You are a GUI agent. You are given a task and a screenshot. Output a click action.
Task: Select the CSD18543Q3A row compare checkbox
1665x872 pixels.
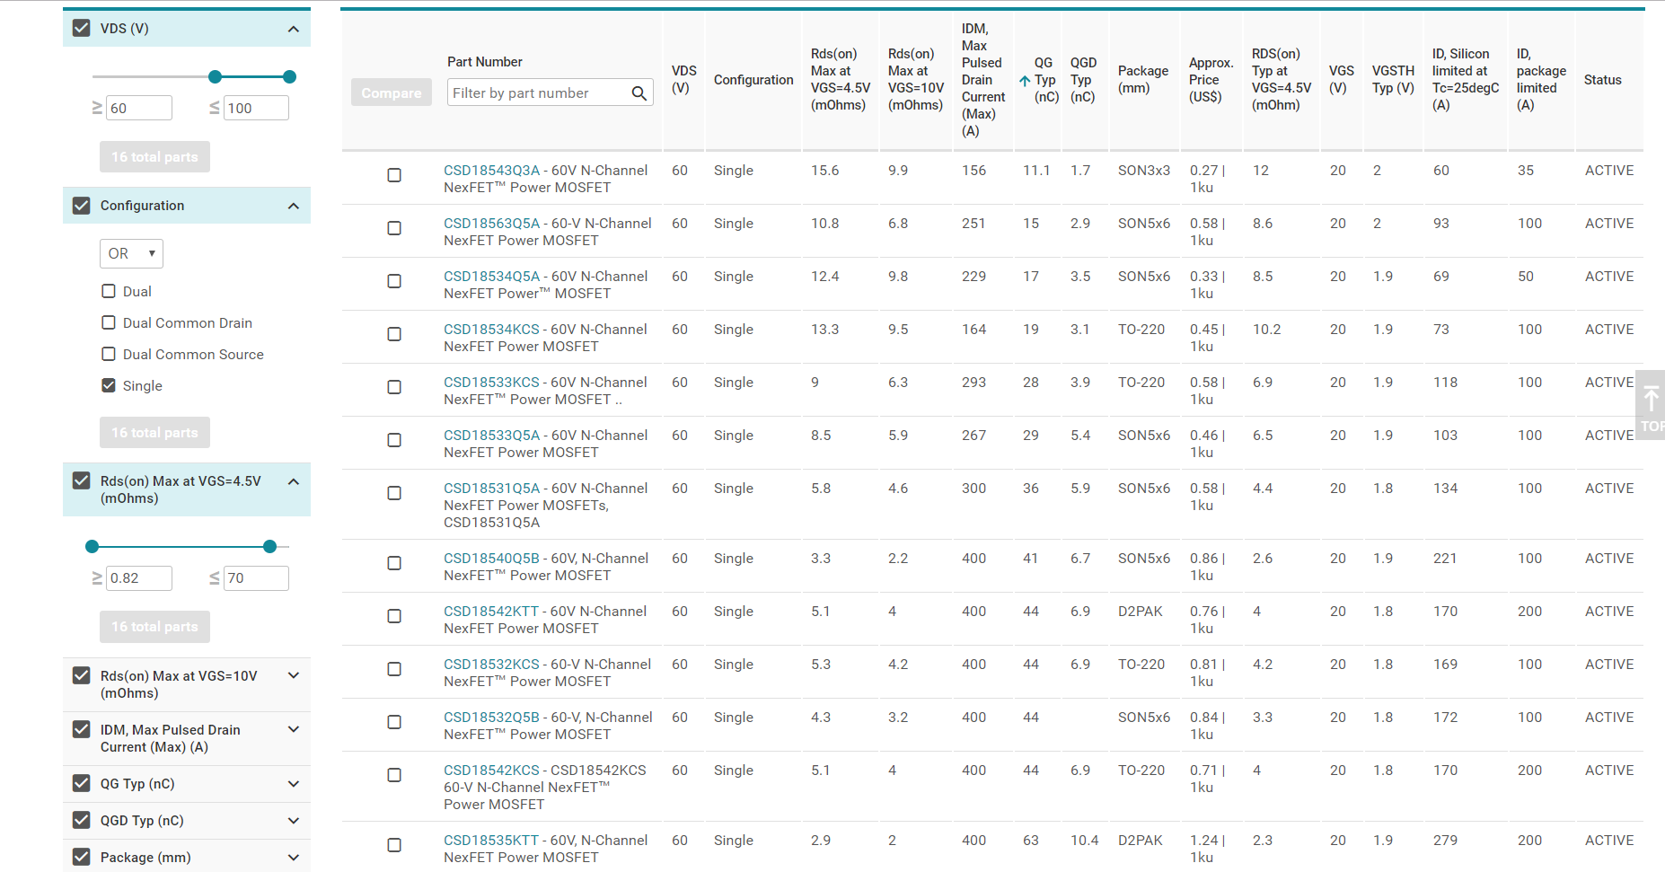click(394, 175)
